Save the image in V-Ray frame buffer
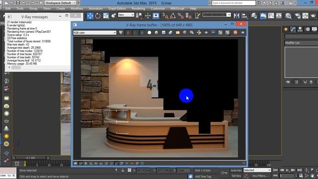The height and width of the screenshot is (179, 318). [x=163, y=32]
